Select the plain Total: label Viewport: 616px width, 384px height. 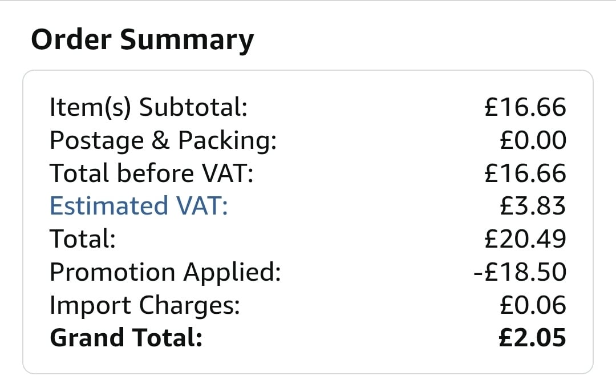83,239
